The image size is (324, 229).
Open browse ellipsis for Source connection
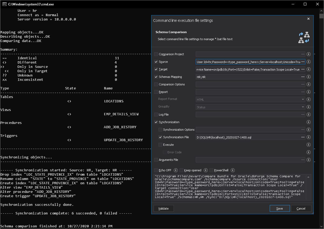point(303,62)
